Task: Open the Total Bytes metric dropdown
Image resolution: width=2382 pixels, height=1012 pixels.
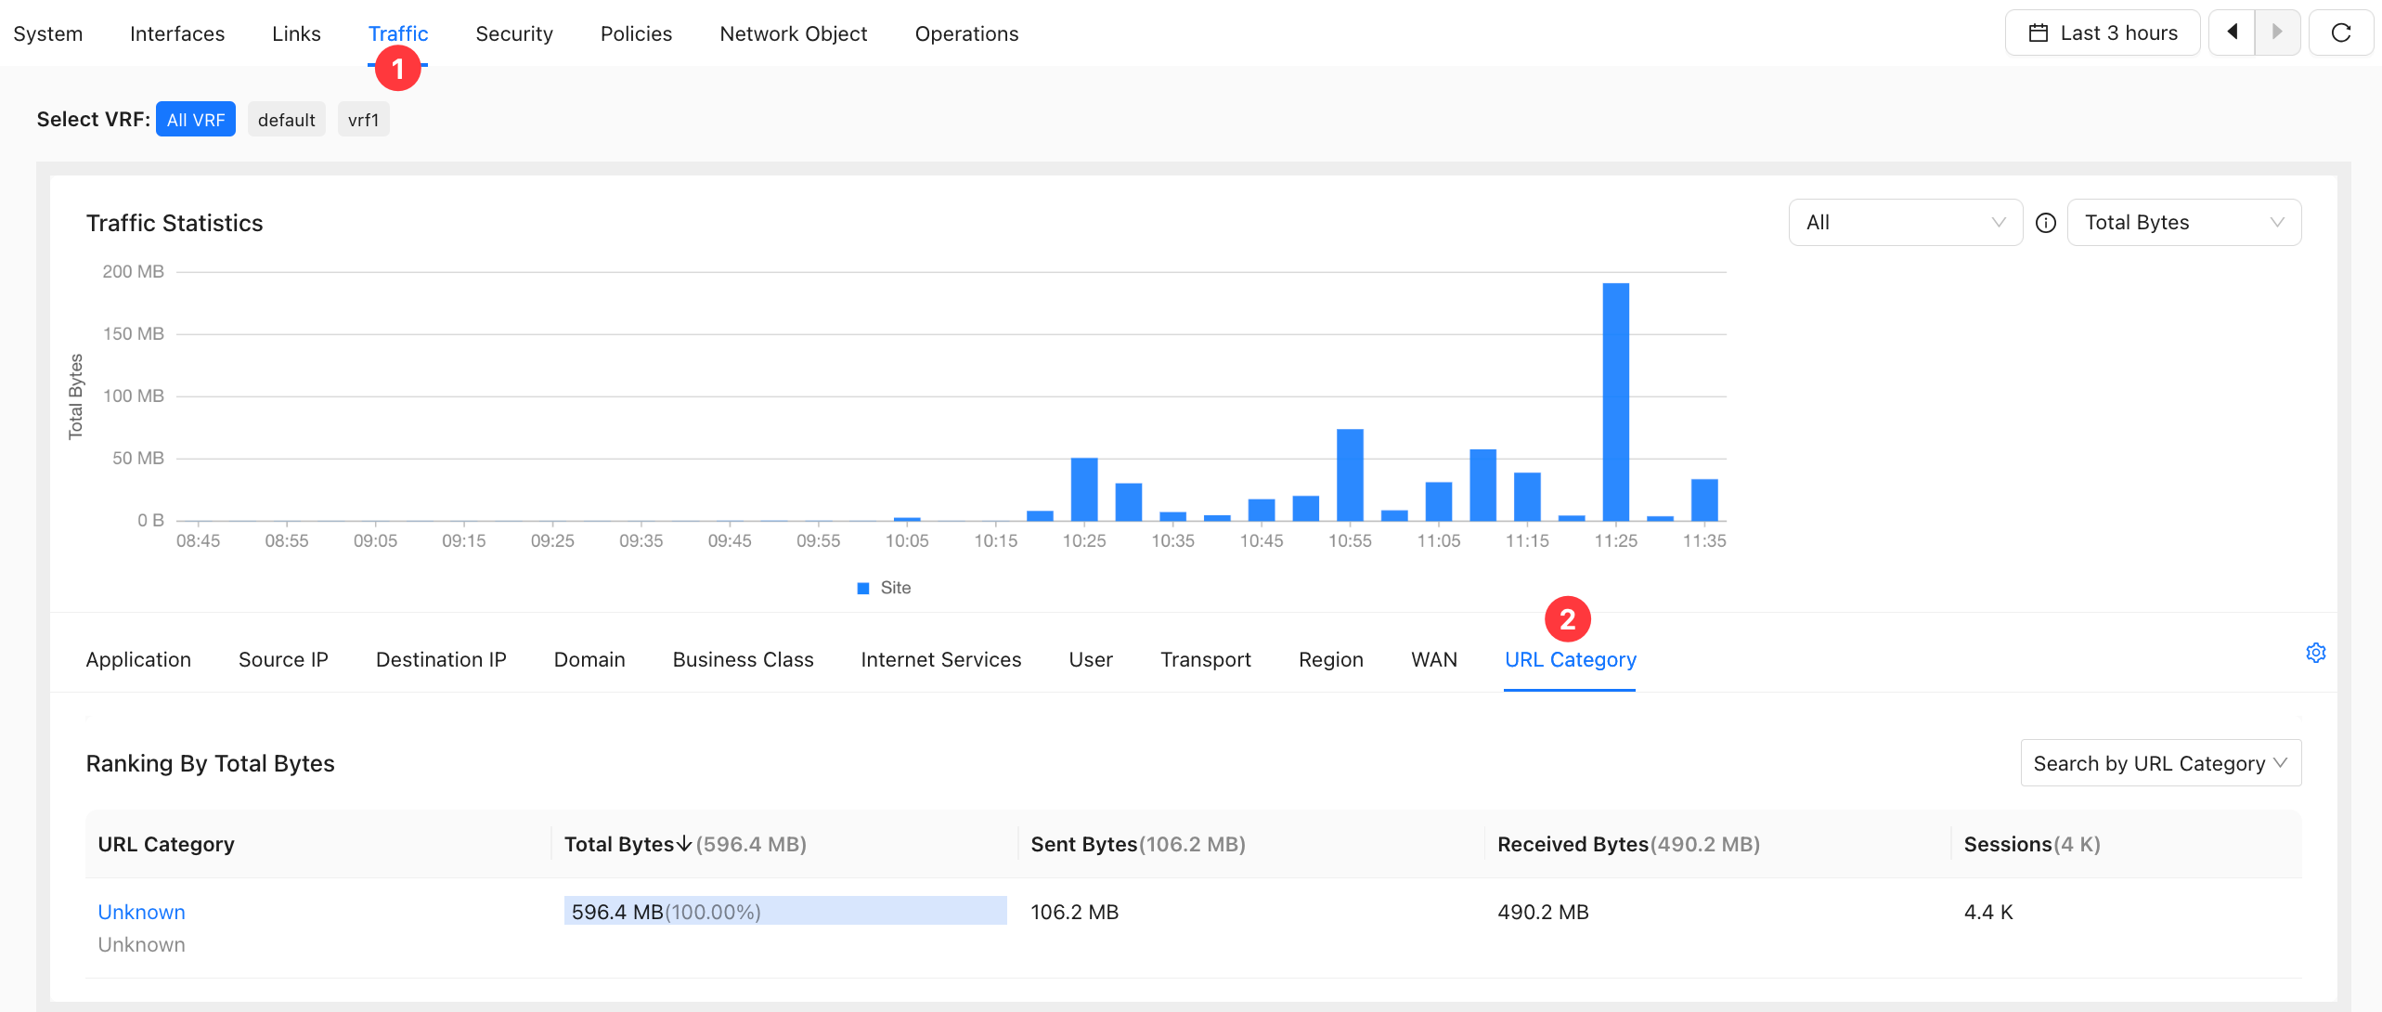Action: pos(2184,223)
